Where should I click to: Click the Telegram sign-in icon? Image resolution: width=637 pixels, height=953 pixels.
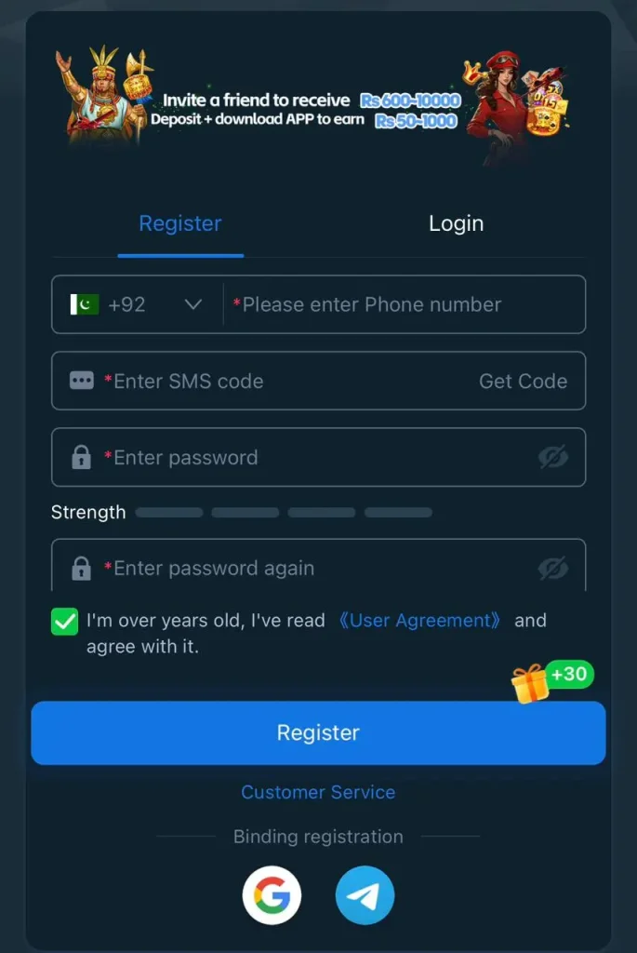365,894
